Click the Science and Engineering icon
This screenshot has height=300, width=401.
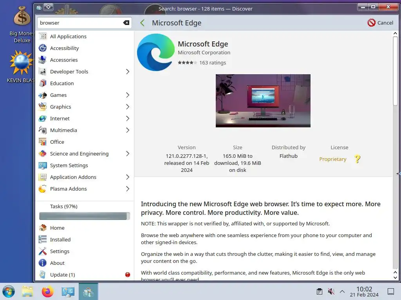tap(43, 154)
